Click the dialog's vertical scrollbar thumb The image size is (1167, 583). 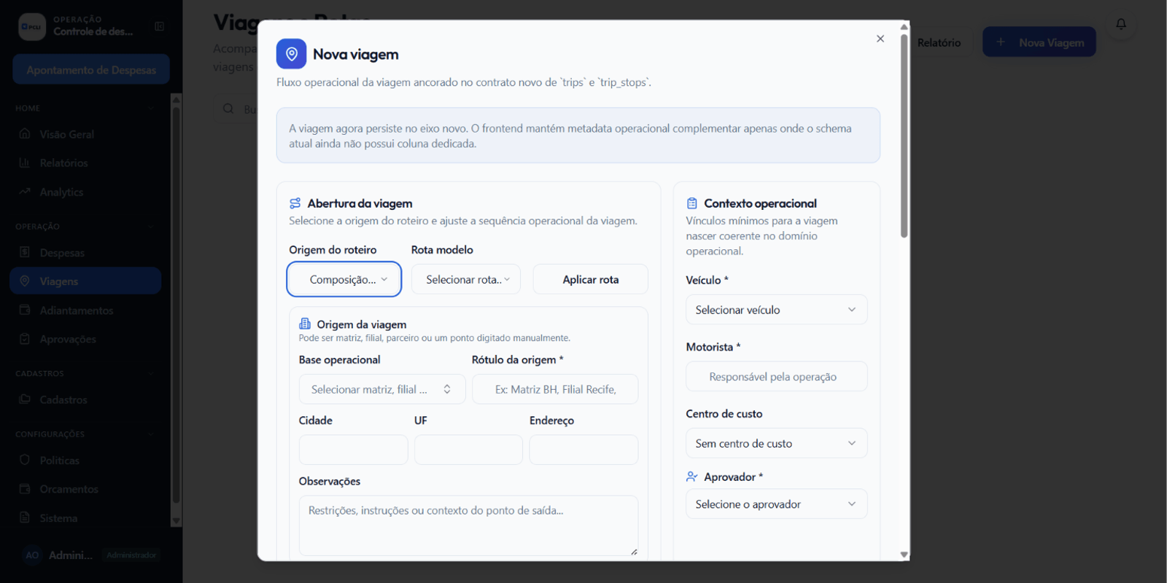pyautogui.click(x=904, y=136)
